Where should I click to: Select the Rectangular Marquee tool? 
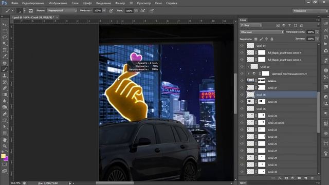(5, 31)
